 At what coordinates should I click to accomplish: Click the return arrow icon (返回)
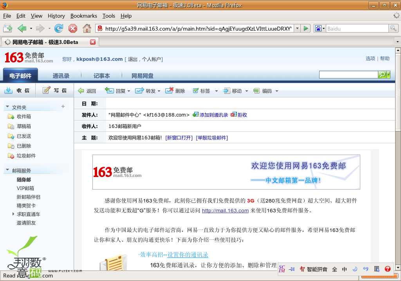point(81,91)
